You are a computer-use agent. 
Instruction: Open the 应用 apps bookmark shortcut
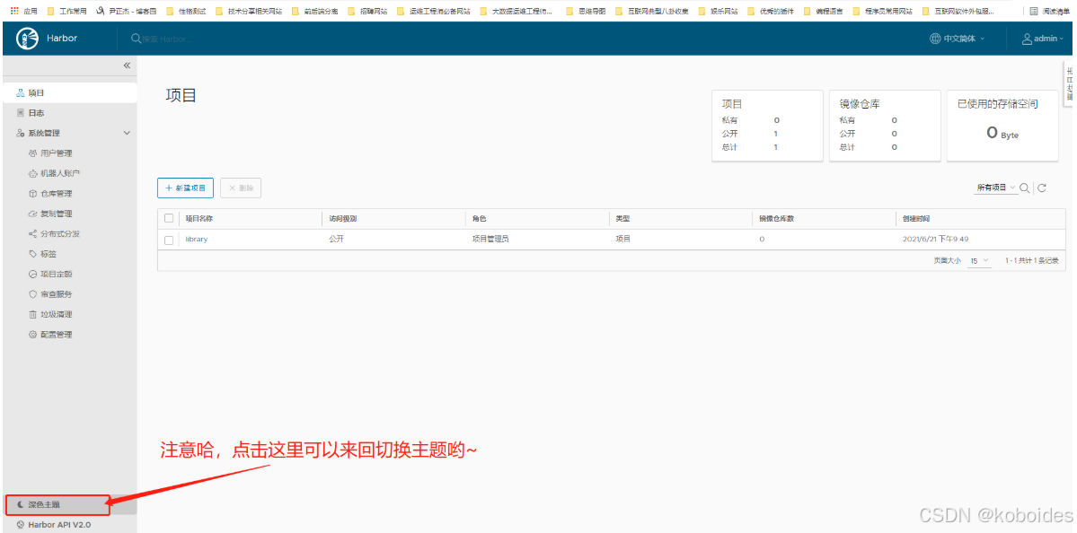pyautogui.click(x=24, y=11)
